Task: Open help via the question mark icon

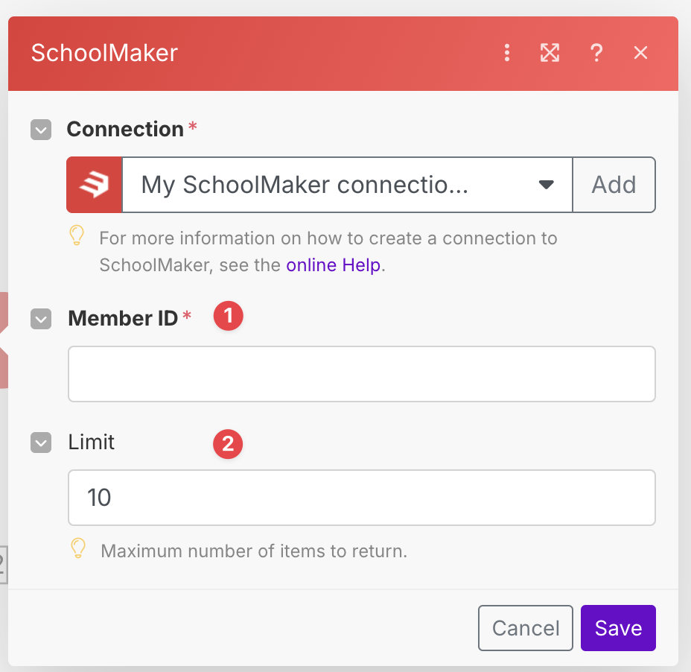Action: 596,53
